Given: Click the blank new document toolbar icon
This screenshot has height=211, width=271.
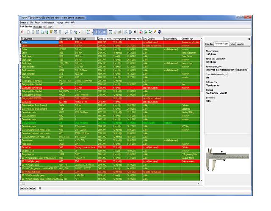Looking at the screenshot, I should [x=28, y=32].
